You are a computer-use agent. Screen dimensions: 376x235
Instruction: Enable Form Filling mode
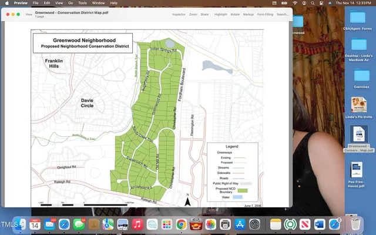[x=265, y=14]
